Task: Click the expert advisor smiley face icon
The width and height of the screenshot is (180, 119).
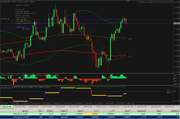Action: [x=172, y=2]
